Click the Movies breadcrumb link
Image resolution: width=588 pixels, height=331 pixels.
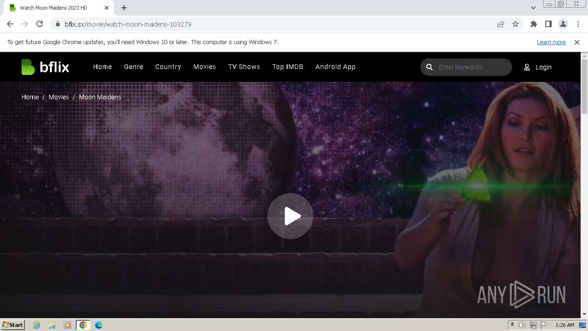[58, 97]
